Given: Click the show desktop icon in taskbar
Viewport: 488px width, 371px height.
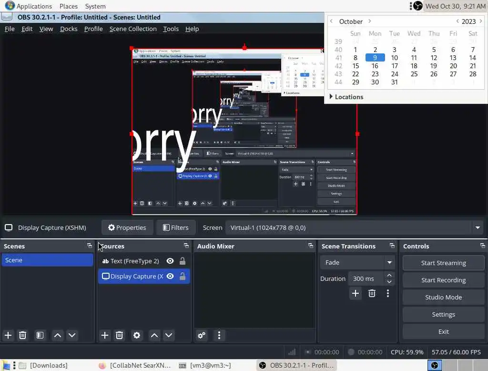Looking at the screenshot, I should click(x=6, y=365).
